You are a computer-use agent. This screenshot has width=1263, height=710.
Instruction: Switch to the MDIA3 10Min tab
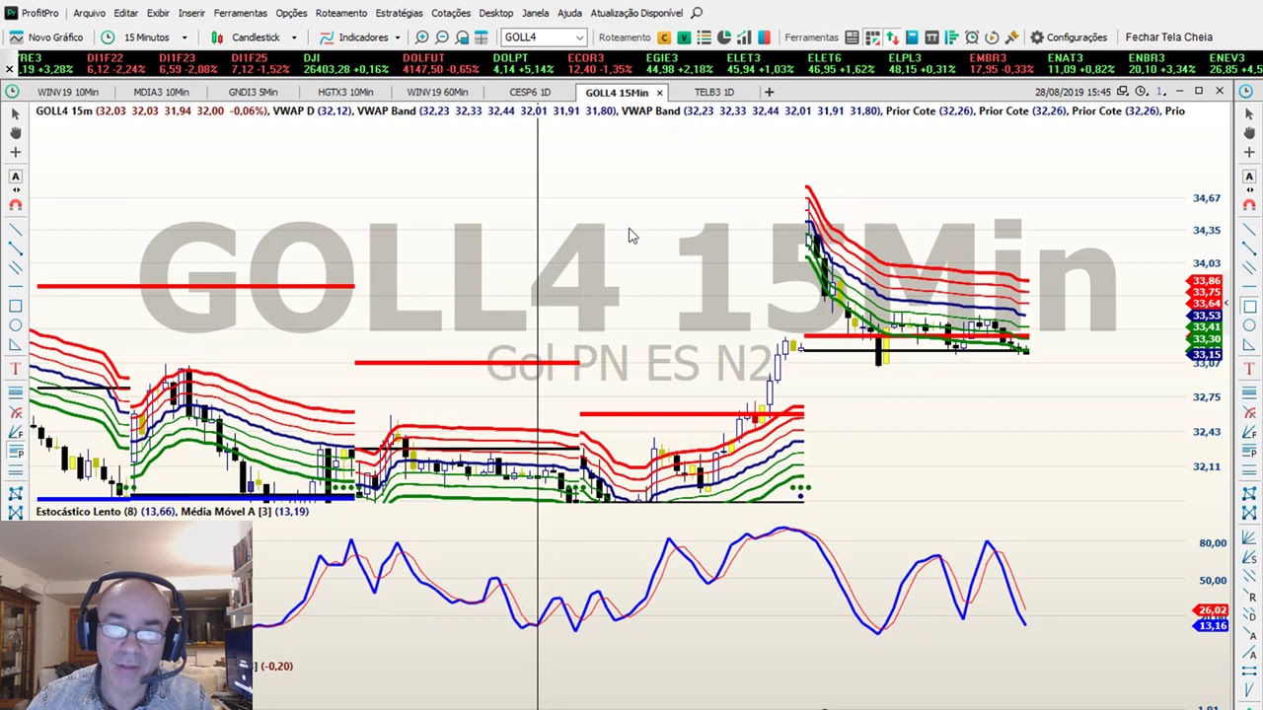[x=161, y=92]
